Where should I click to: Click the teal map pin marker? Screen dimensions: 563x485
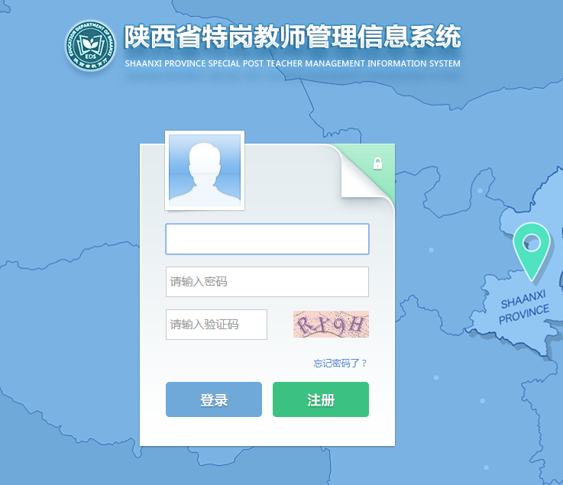[x=532, y=251]
